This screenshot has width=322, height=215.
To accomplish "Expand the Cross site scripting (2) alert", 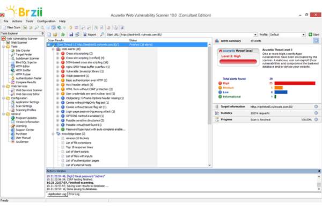I will coord(58,54).
